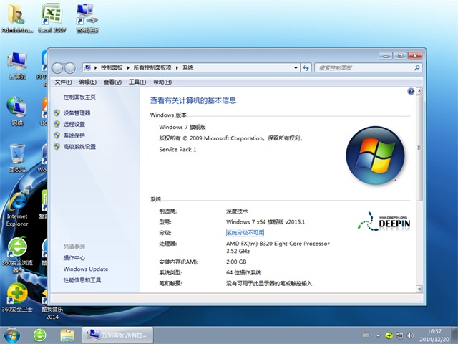
Task: Click the keyboard tray icon
Action: [x=366, y=335]
